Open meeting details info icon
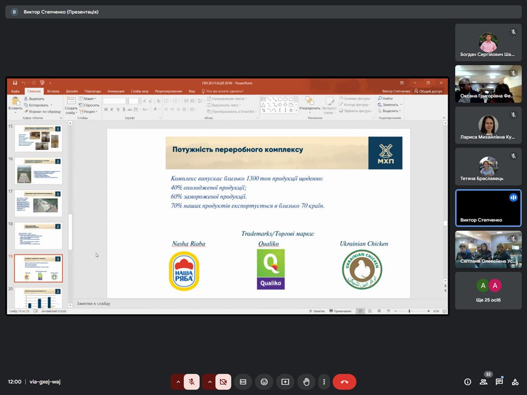527x395 pixels. (468, 382)
